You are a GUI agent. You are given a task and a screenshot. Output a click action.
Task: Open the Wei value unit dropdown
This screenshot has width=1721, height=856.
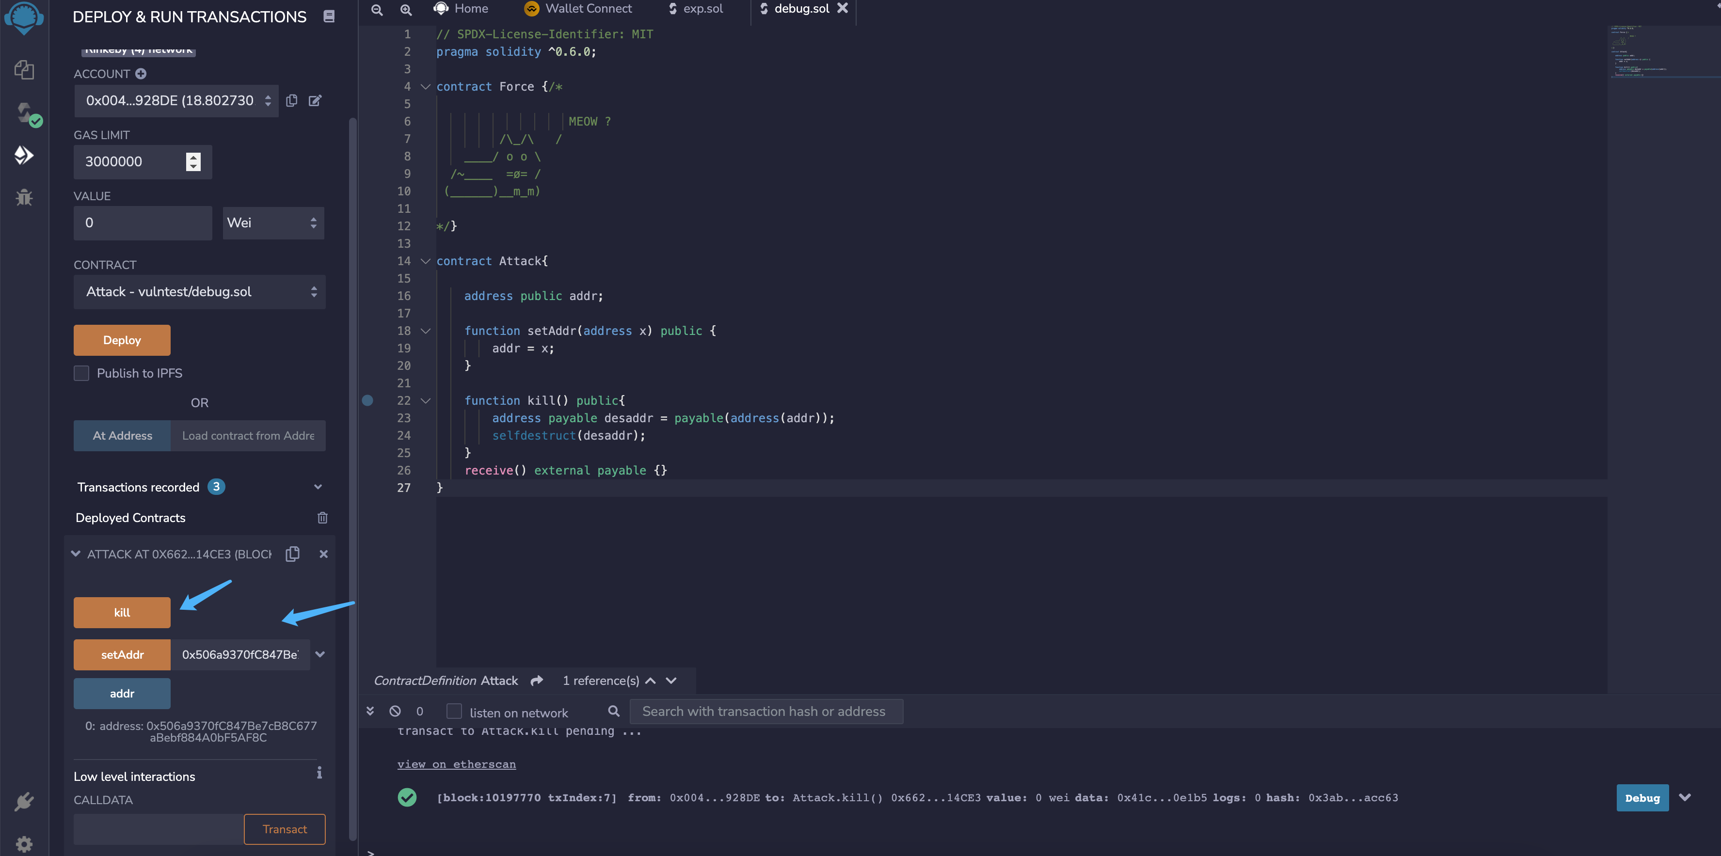[273, 222]
